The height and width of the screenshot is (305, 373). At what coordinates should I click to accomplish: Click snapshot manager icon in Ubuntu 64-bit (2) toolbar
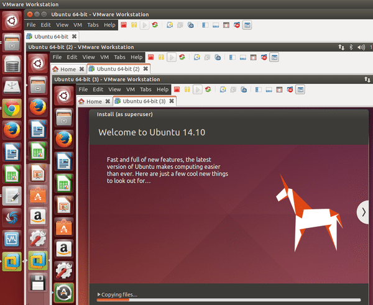coord(218,57)
